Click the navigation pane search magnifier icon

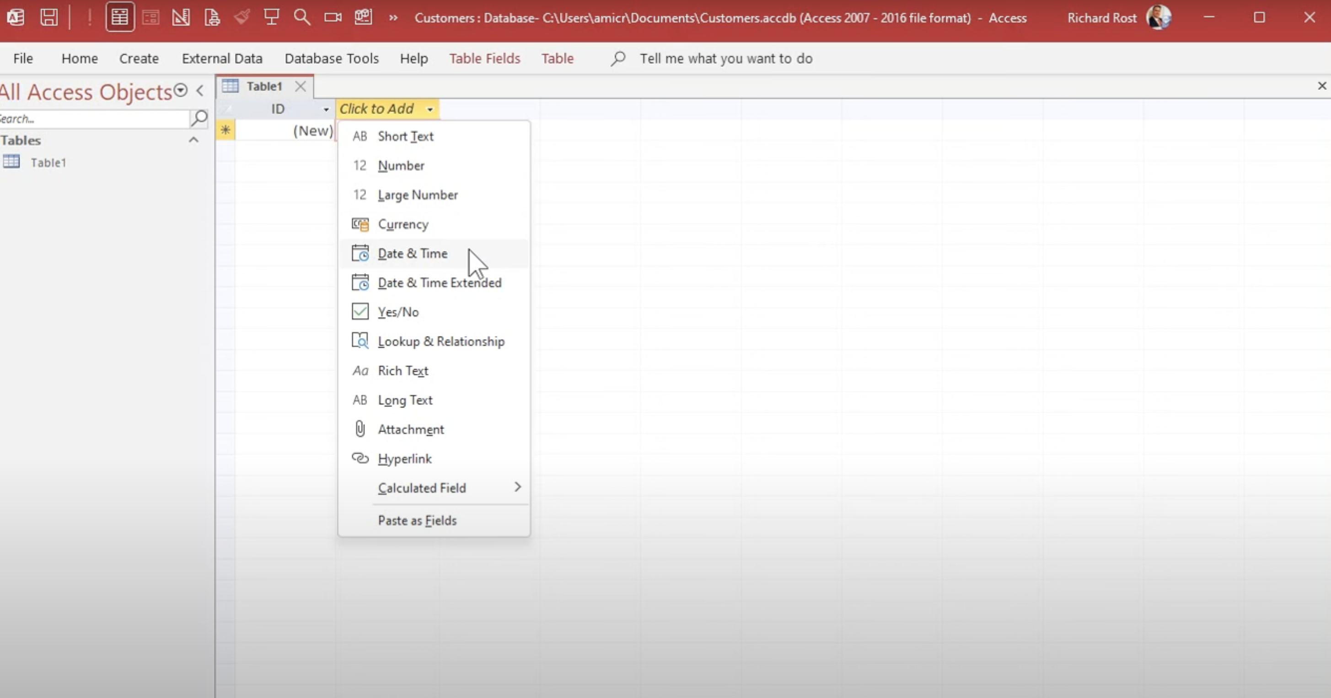pos(199,118)
